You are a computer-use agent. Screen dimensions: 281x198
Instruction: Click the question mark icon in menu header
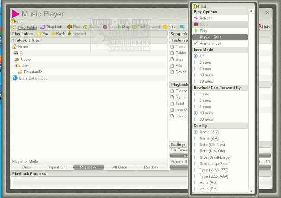click(x=195, y=6)
